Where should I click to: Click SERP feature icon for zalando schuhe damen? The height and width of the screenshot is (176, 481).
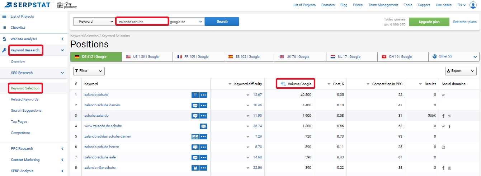[195, 105]
